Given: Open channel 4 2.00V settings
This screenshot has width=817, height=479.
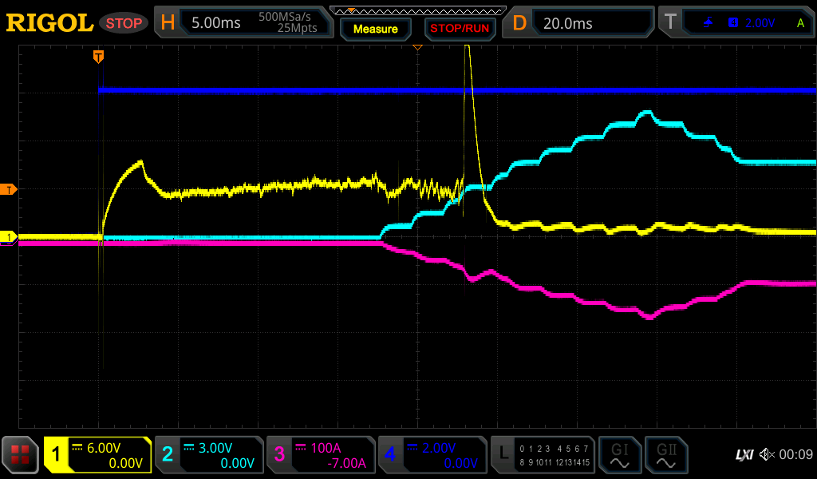Looking at the screenshot, I should [432, 455].
